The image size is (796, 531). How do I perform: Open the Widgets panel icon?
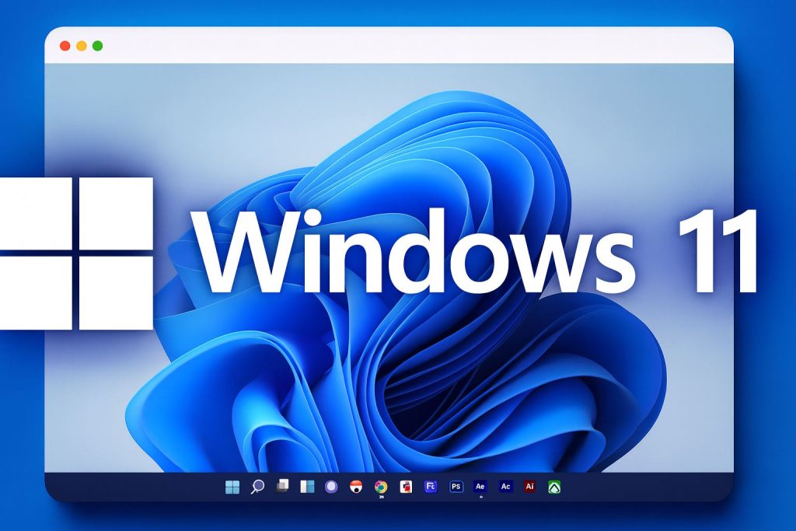(307, 487)
